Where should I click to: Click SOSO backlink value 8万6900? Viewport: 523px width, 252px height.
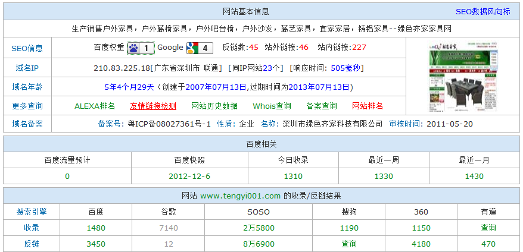(x=259, y=244)
